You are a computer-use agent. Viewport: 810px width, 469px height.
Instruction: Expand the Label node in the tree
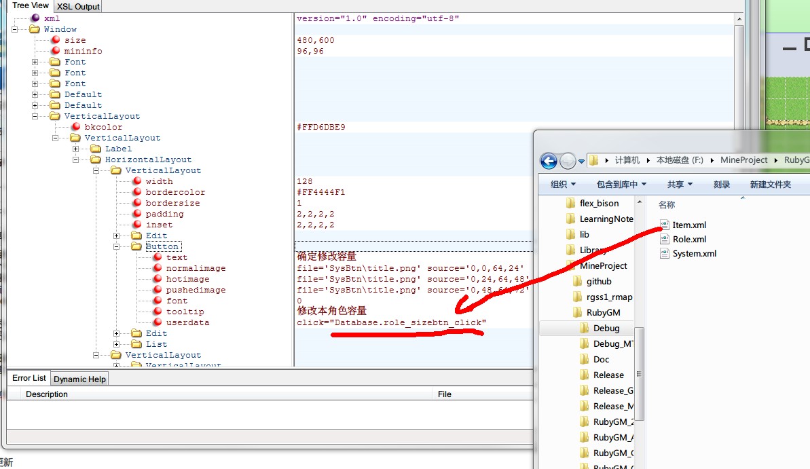click(75, 149)
